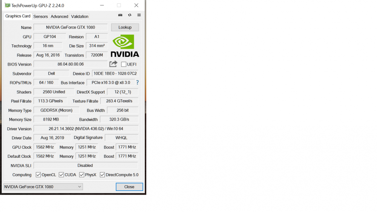Click the Close button
Screen dimensions: 377x212
click(x=129, y=187)
